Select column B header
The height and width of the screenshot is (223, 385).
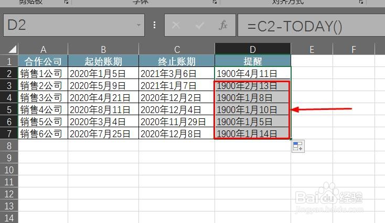103,49
